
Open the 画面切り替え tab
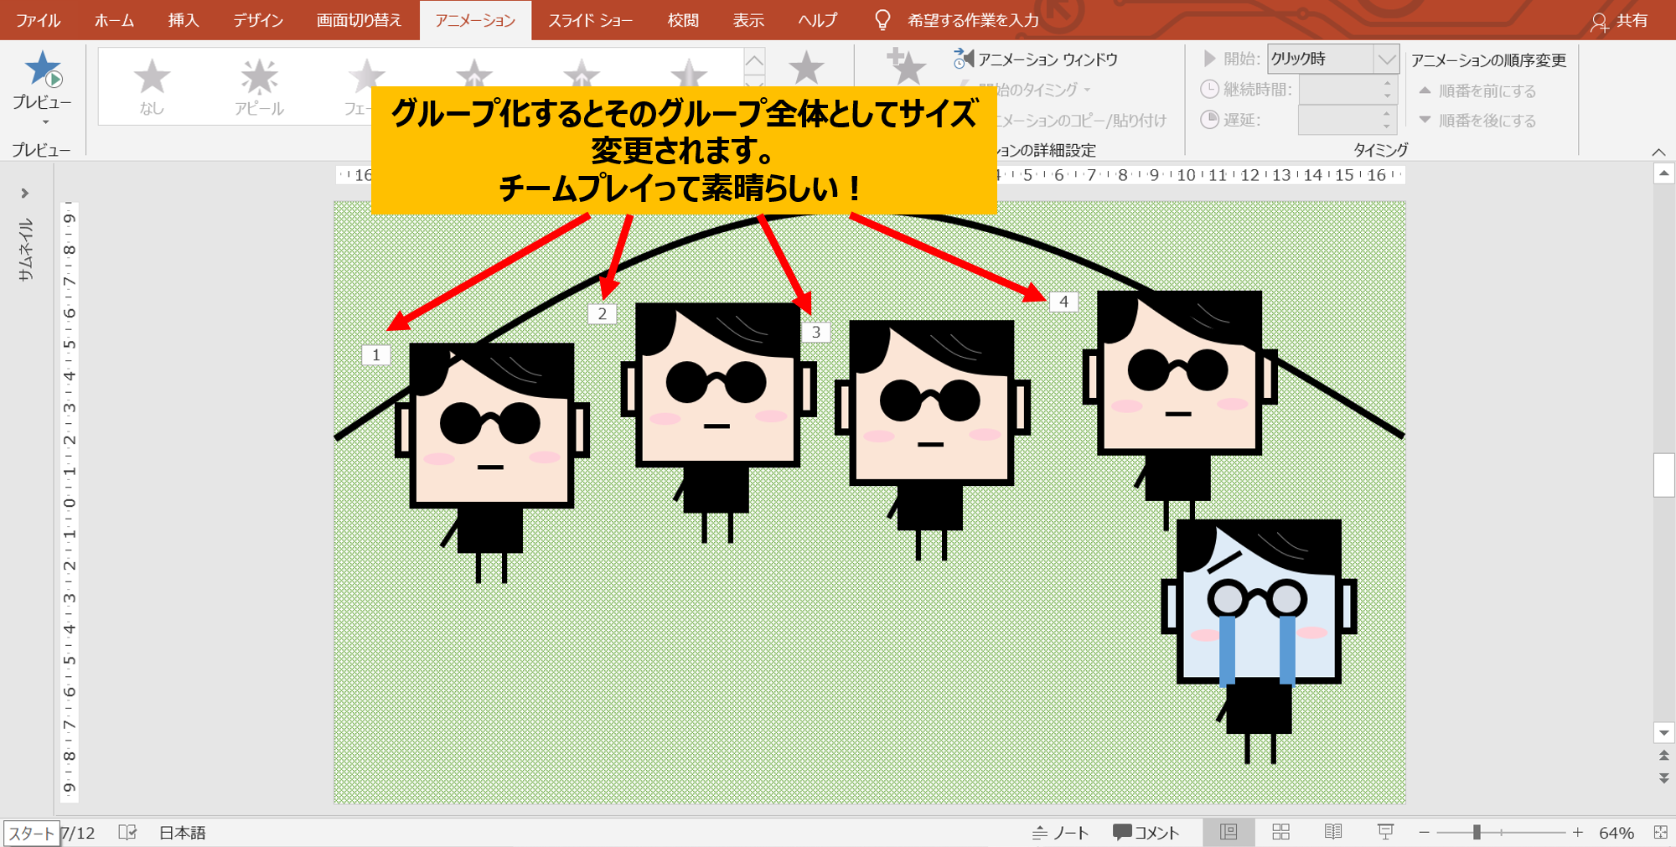point(359,21)
